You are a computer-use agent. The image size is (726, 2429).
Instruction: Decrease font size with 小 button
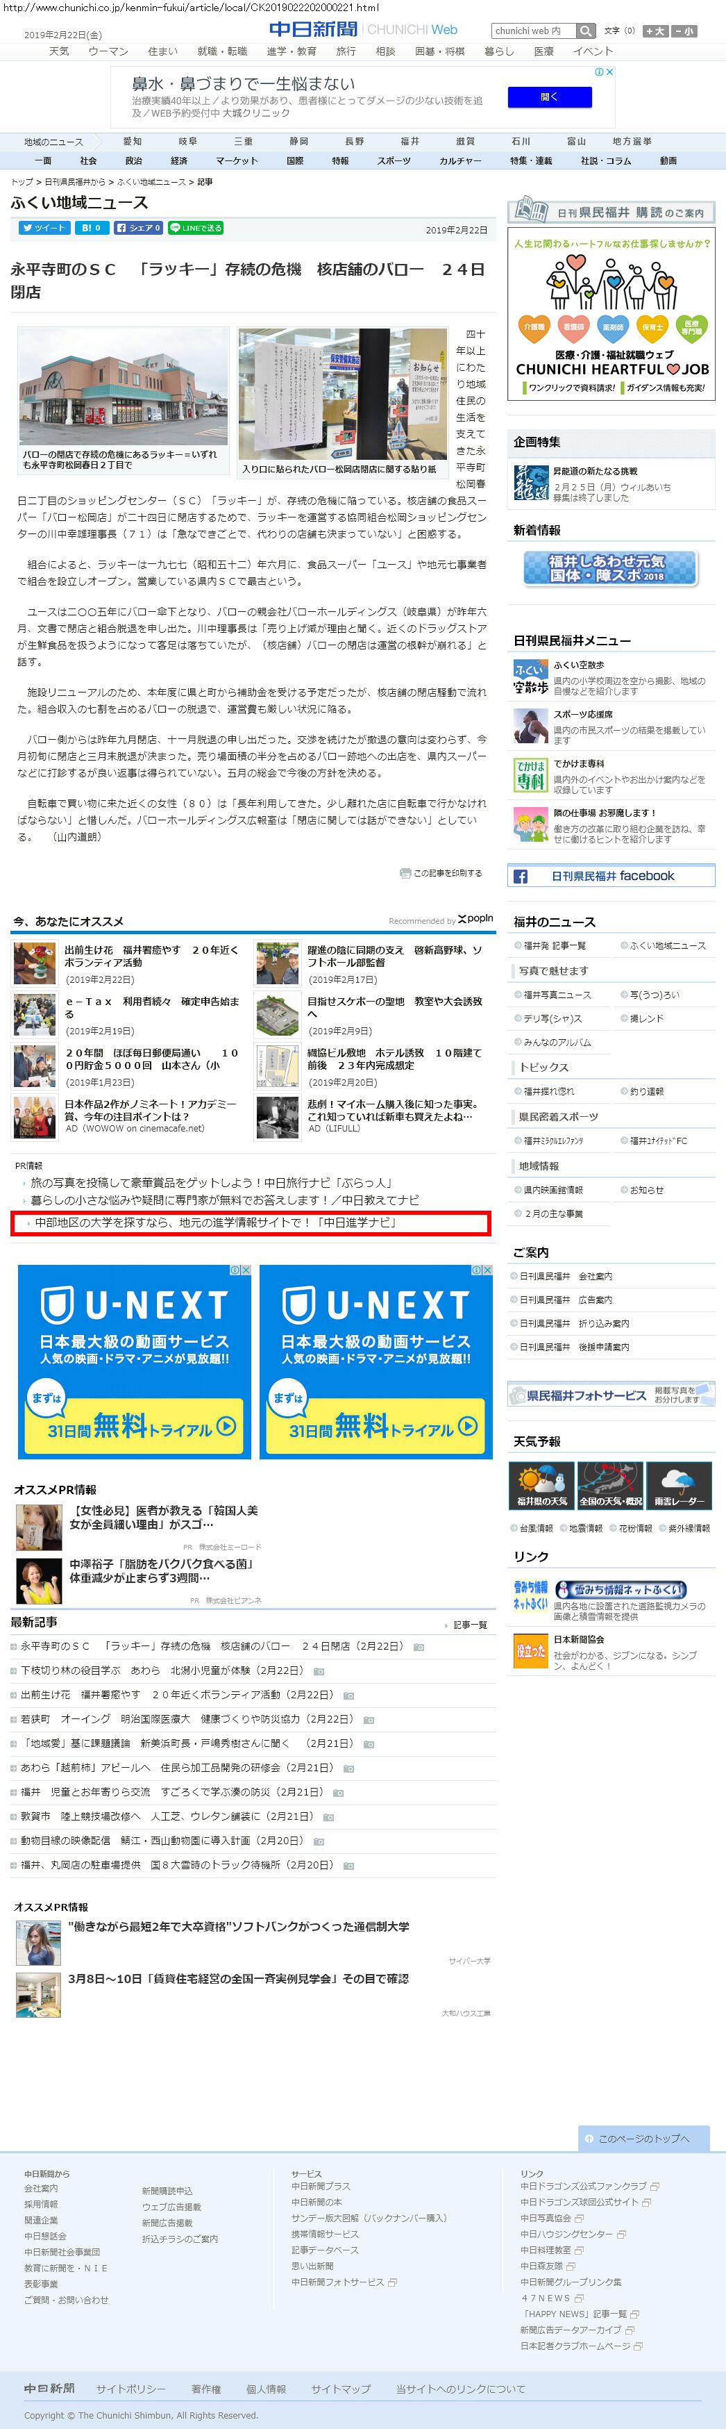[x=684, y=31]
